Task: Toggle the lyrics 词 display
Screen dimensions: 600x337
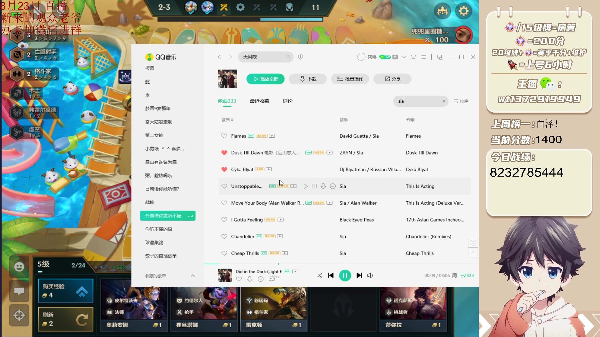Action: click(x=454, y=276)
